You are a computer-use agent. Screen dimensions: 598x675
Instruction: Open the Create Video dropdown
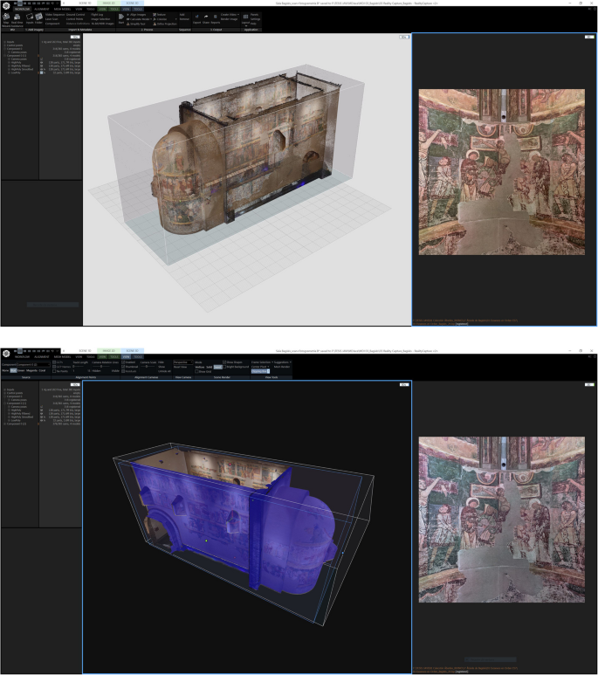point(230,15)
